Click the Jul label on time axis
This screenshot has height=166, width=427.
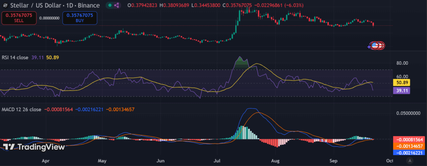point(217,161)
